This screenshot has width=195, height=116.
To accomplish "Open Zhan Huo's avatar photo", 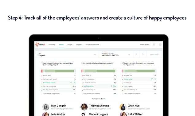I will 123,107.
